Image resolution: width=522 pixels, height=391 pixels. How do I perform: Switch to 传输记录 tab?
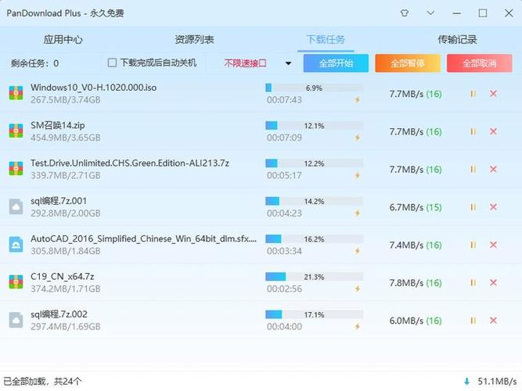click(457, 40)
